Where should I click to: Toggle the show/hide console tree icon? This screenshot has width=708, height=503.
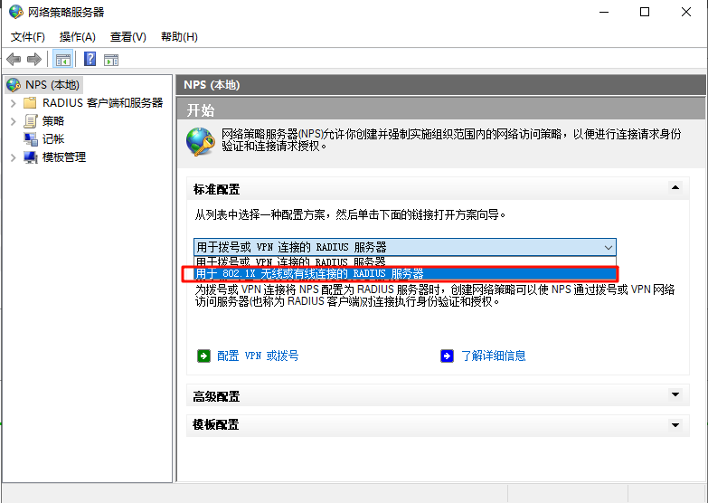coord(62,60)
